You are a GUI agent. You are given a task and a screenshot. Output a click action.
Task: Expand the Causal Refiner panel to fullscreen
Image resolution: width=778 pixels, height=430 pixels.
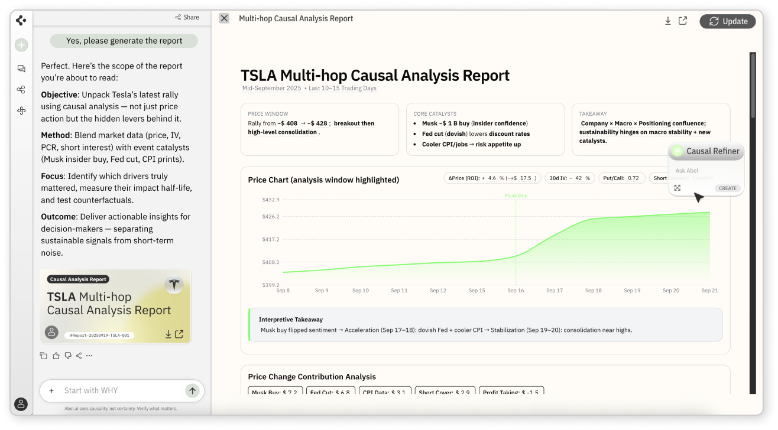(677, 188)
